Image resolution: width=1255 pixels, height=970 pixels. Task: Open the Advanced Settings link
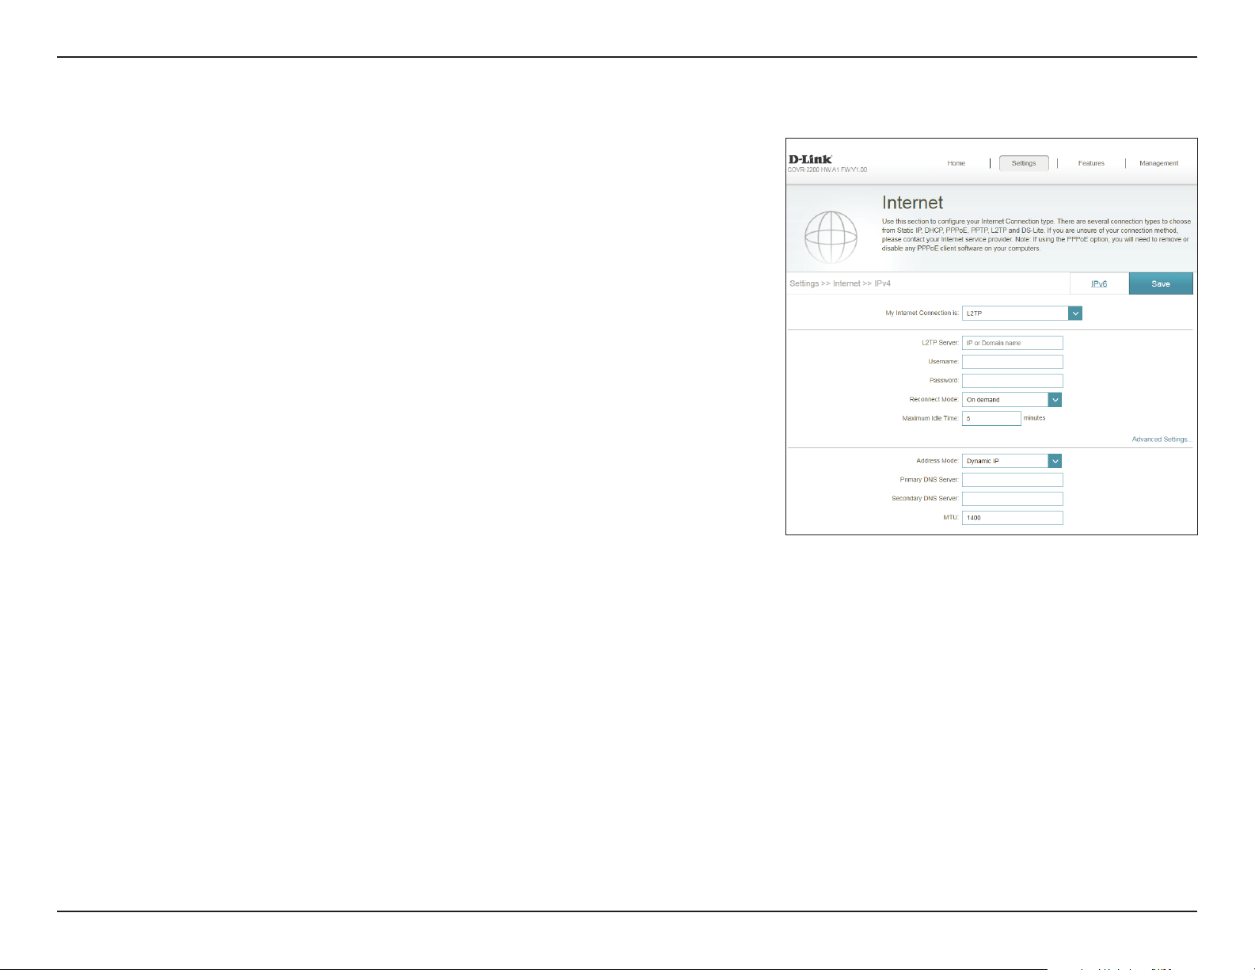pyautogui.click(x=1162, y=439)
